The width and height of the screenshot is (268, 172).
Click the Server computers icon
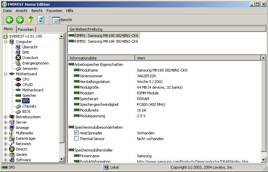click(11, 122)
